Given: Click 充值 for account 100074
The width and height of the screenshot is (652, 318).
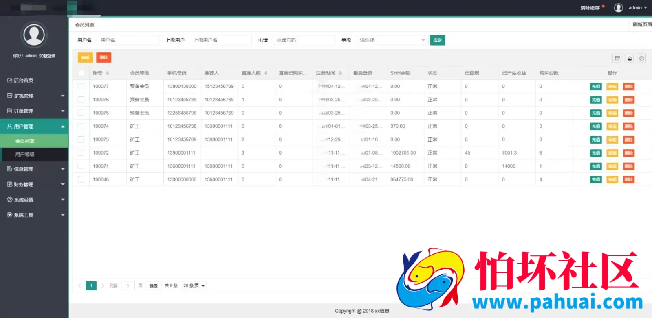Looking at the screenshot, I should [x=596, y=126].
